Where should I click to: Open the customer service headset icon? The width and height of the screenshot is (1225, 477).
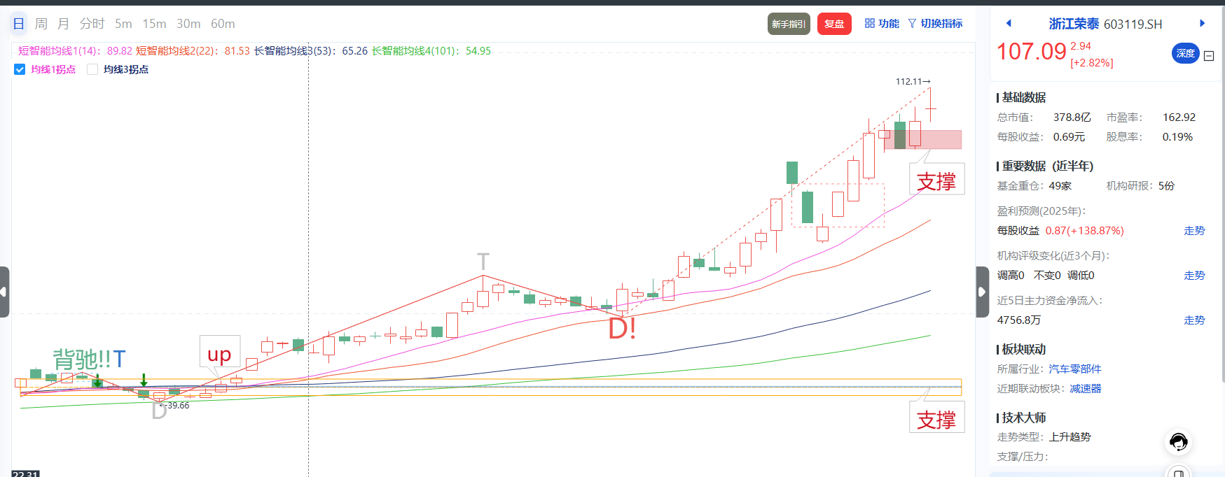click(x=1178, y=442)
